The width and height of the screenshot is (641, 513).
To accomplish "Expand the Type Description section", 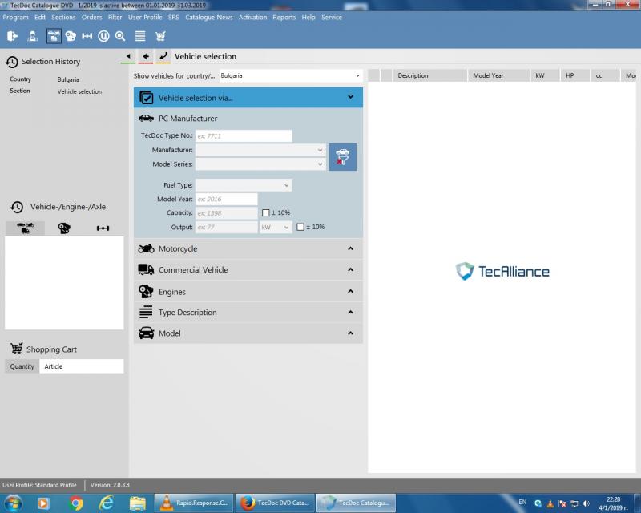I will (x=248, y=312).
